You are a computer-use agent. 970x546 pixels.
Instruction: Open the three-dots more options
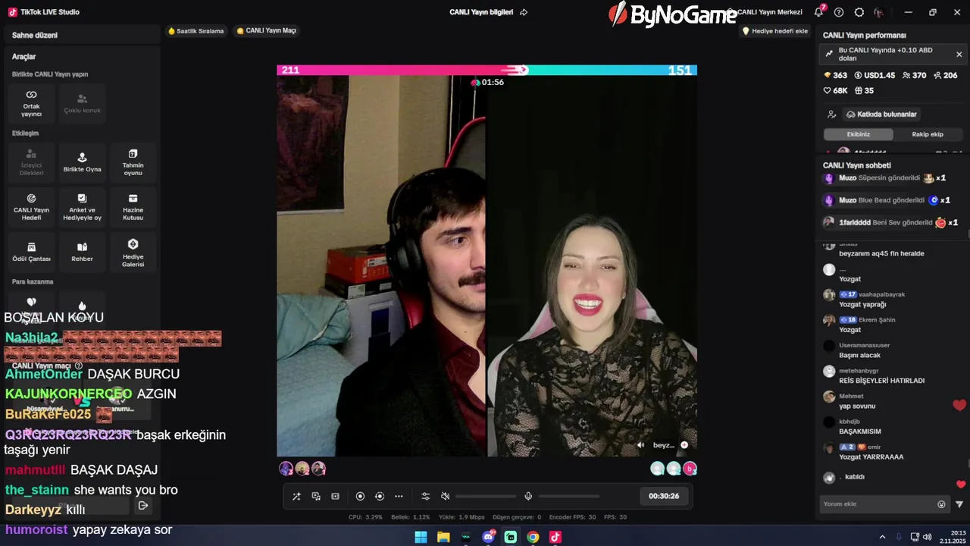399,496
